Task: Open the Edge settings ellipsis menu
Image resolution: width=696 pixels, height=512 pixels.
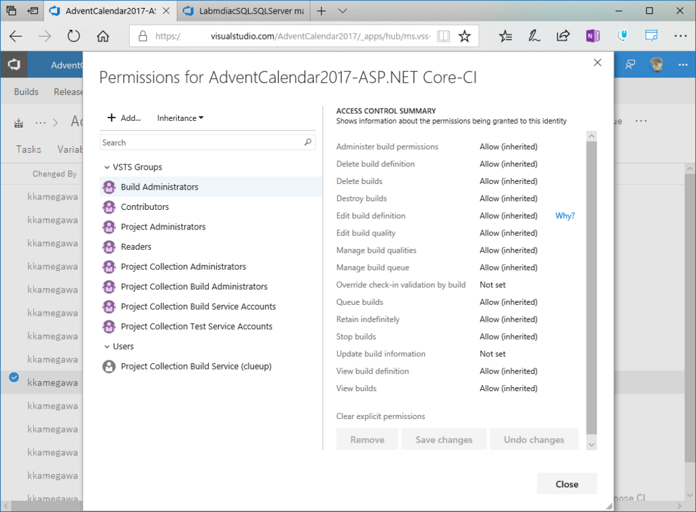Action: pyautogui.click(x=680, y=36)
